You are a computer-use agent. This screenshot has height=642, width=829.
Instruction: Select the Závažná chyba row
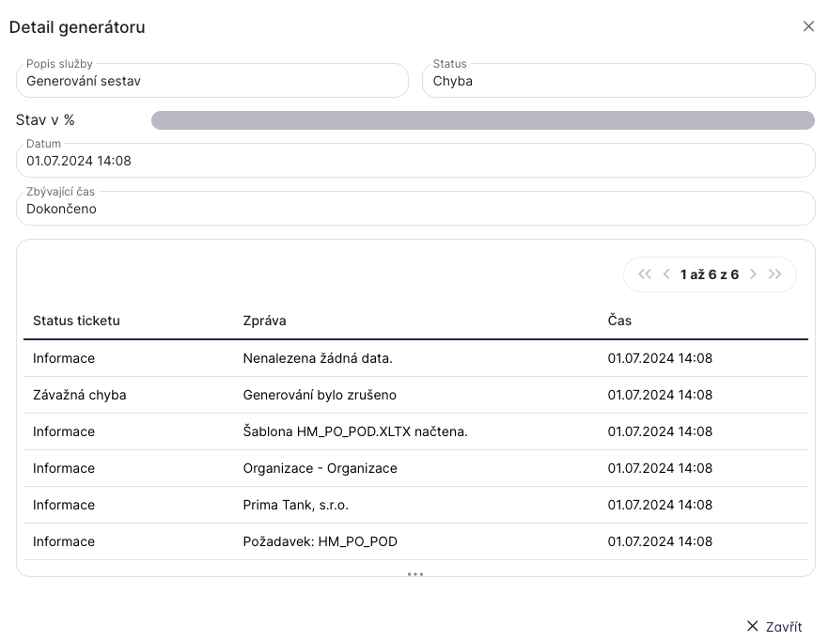click(x=414, y=395)
